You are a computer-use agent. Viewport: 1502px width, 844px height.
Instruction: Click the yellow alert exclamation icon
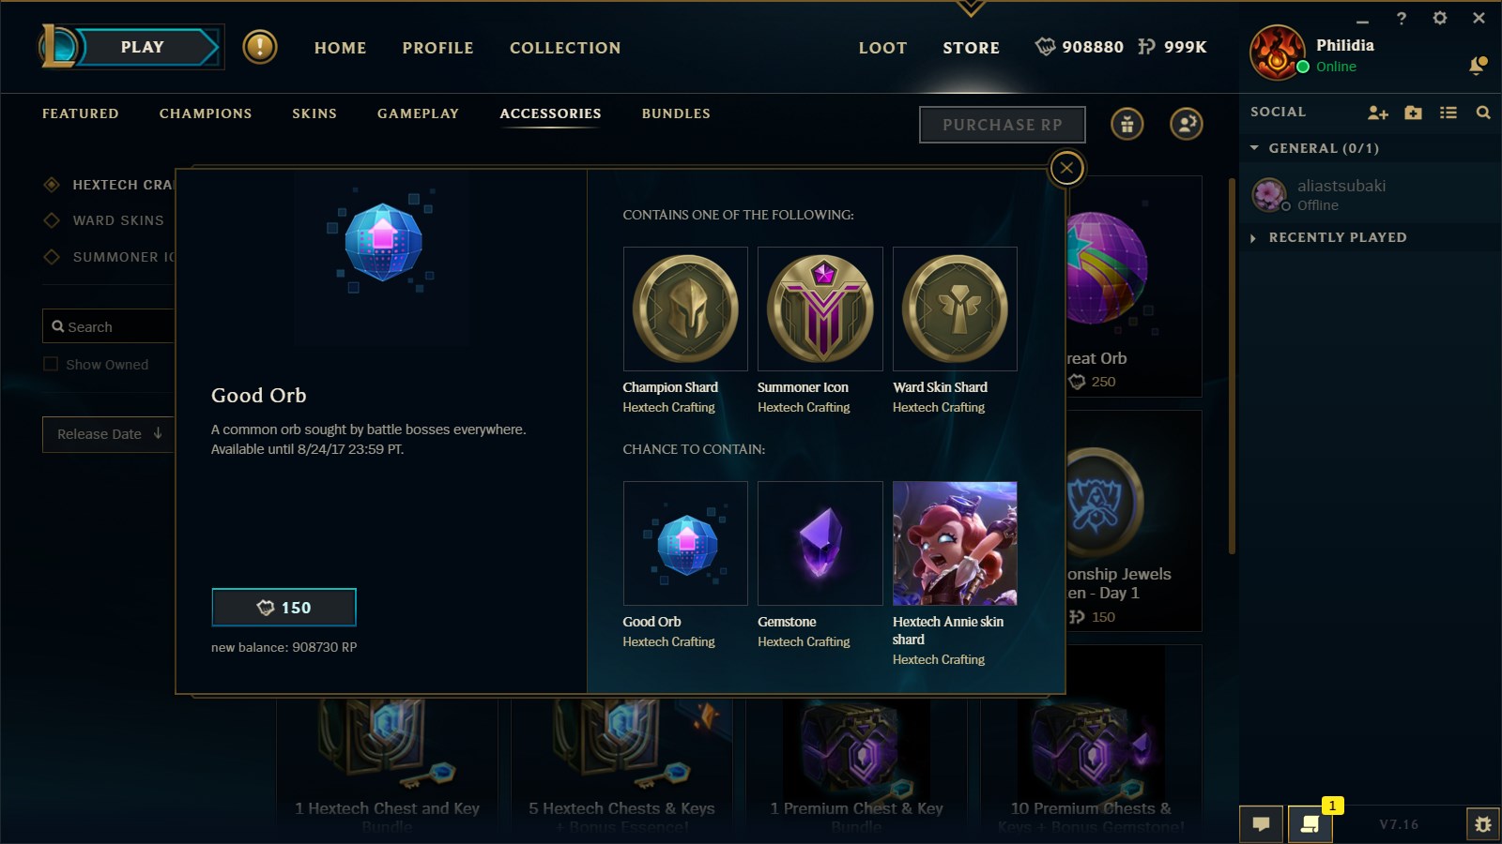click(260, 47)
